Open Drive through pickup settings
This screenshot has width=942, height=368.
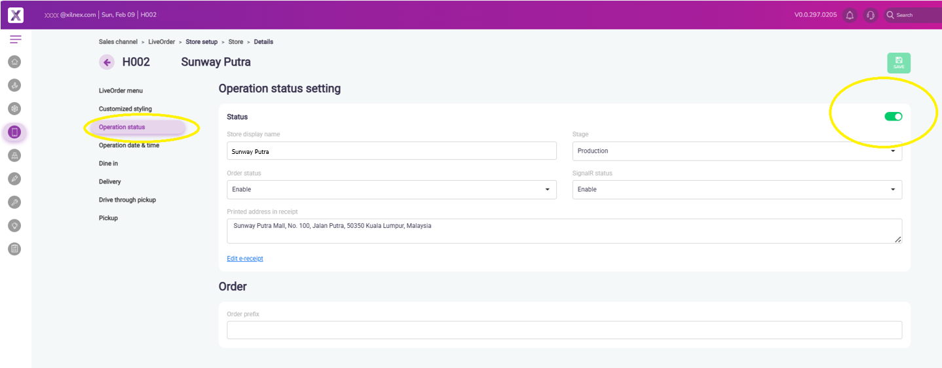point(127,200)
